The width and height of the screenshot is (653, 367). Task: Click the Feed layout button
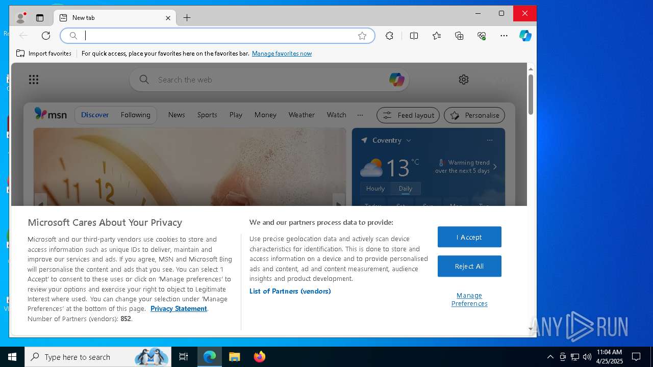(x=408, y=115)
